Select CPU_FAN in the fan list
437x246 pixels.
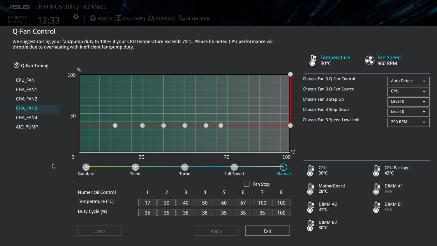[x=25, y=80]
